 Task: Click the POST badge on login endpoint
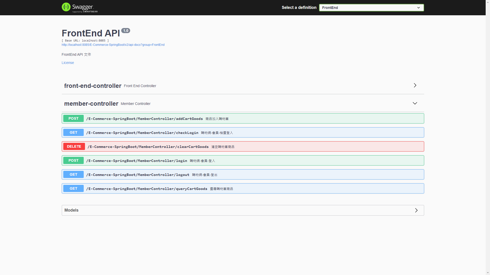pos(73,160)
